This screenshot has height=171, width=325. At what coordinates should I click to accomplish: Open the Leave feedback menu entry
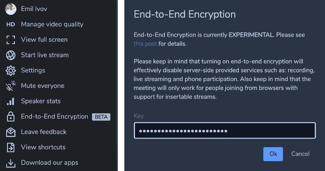pos(44,132)
